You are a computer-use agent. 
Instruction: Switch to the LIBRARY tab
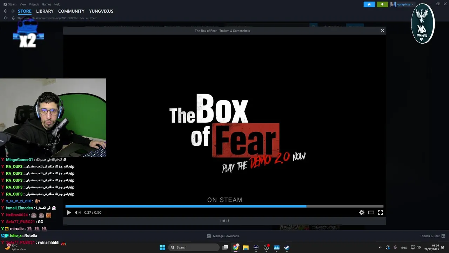point(45,11)
